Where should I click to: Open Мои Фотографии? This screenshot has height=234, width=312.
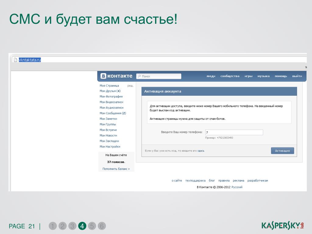click(x=111, y=97)
